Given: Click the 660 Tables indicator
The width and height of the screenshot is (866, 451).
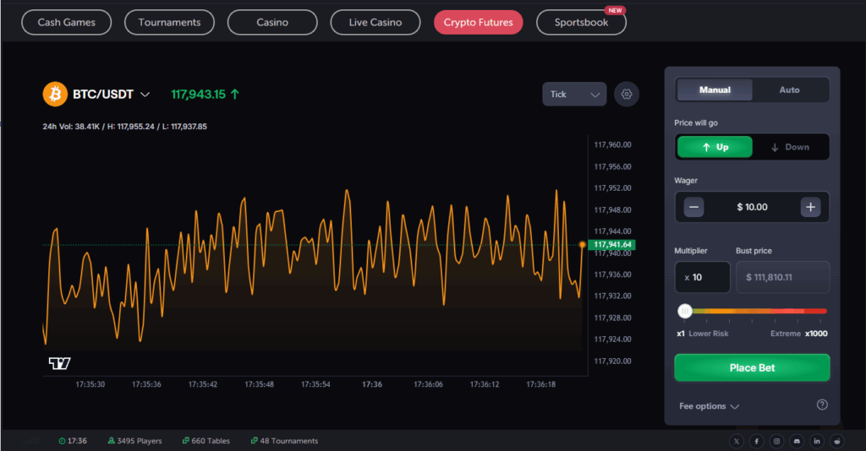Looking at the screenshot, I should (206, 441).
